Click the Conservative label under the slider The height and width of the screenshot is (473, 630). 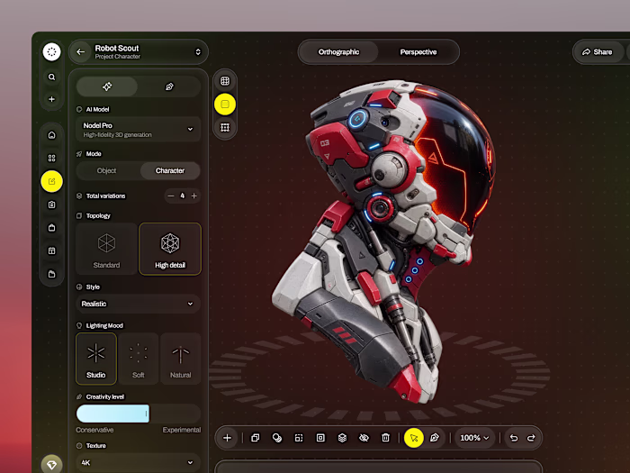point(94,430)
